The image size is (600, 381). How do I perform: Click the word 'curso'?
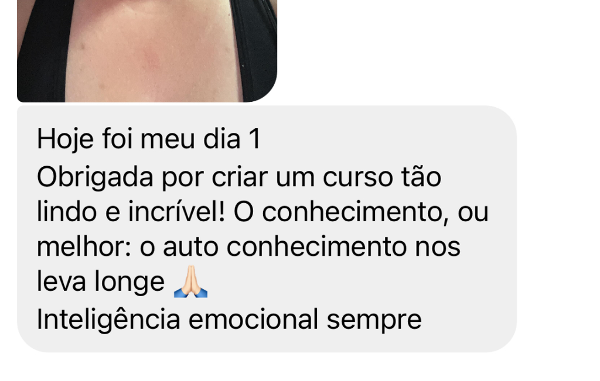(357, 178)
